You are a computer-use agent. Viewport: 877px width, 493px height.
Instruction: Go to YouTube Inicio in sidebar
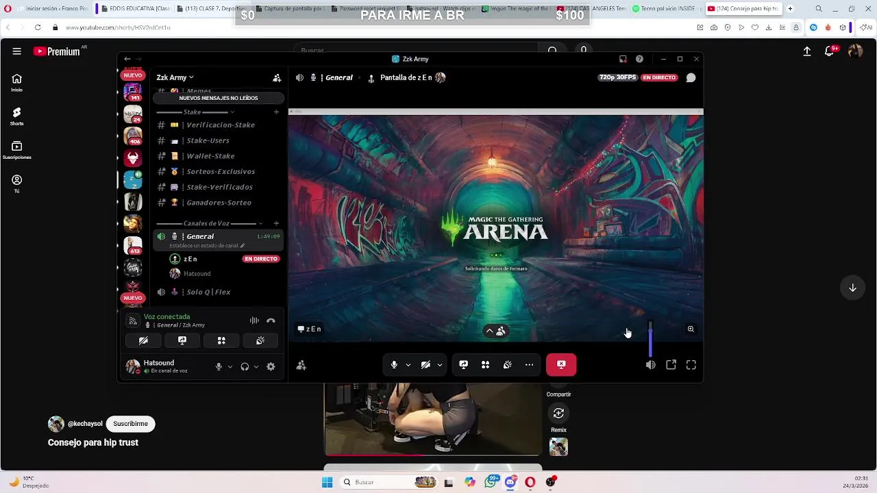[x=16, y=82]
